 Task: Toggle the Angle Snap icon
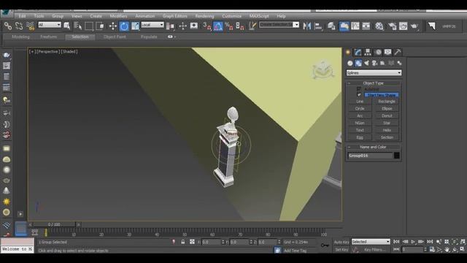tap(217, 26)
